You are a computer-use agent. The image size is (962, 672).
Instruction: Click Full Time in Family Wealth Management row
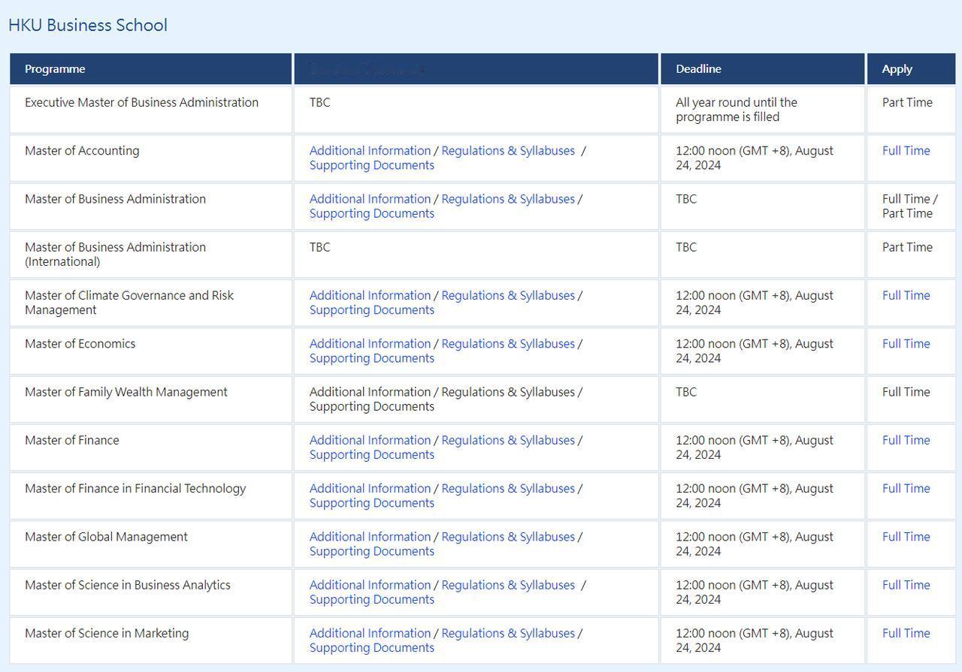[x=906, y=393]
